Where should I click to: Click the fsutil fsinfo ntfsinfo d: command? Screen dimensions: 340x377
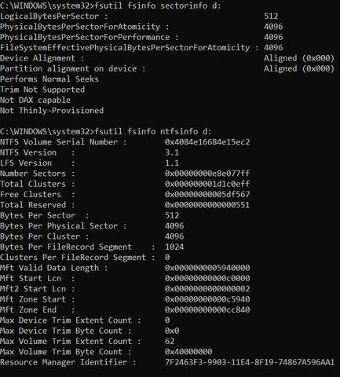[153, 131]
